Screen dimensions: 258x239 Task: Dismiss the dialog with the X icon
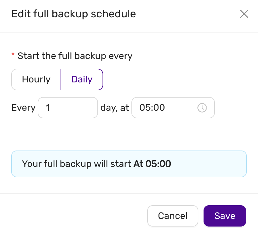244,14
